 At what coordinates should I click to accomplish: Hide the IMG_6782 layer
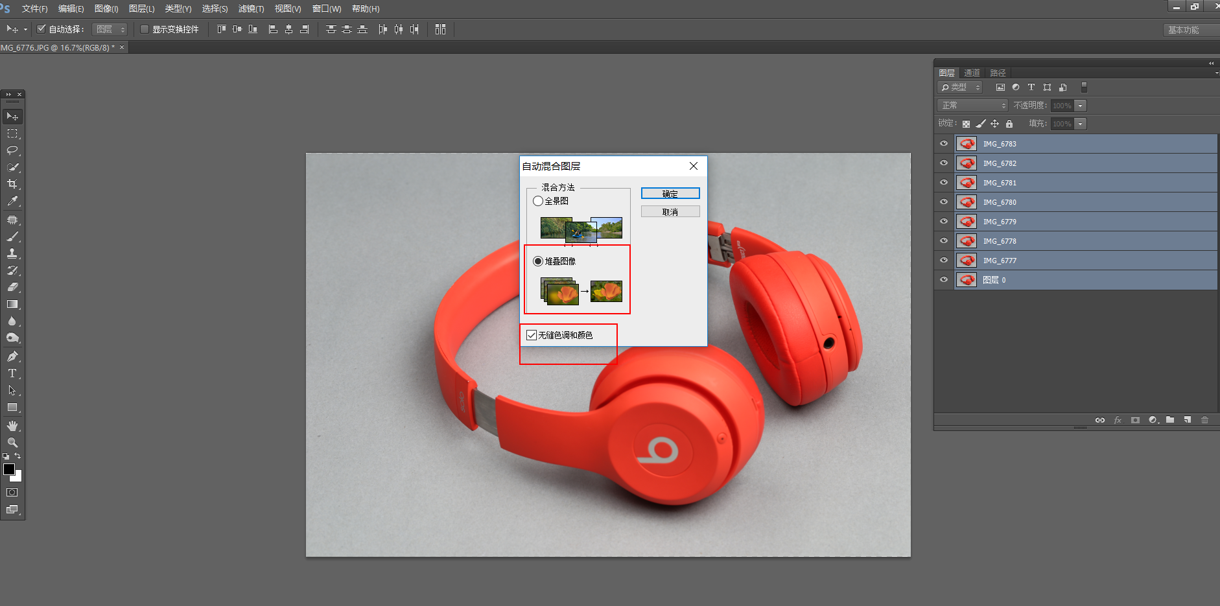point(944,163)
